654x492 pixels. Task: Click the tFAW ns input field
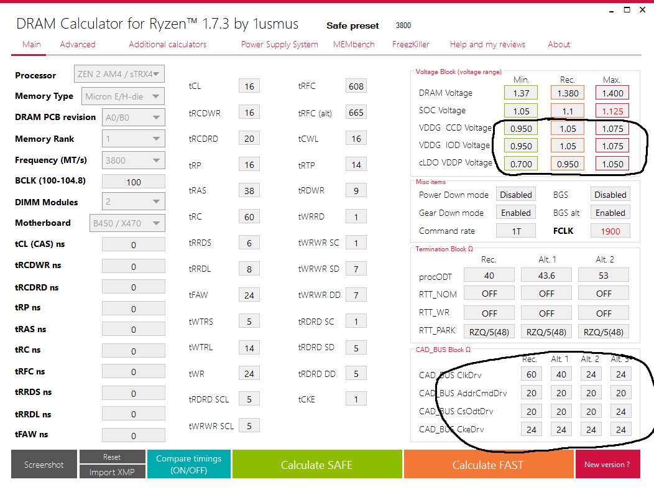(x=134, y=435)
